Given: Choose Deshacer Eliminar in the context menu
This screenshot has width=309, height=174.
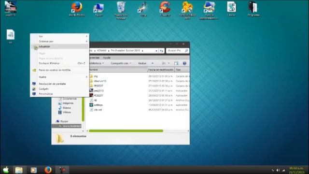Looking at the screenshot, I should coord(59,63).
